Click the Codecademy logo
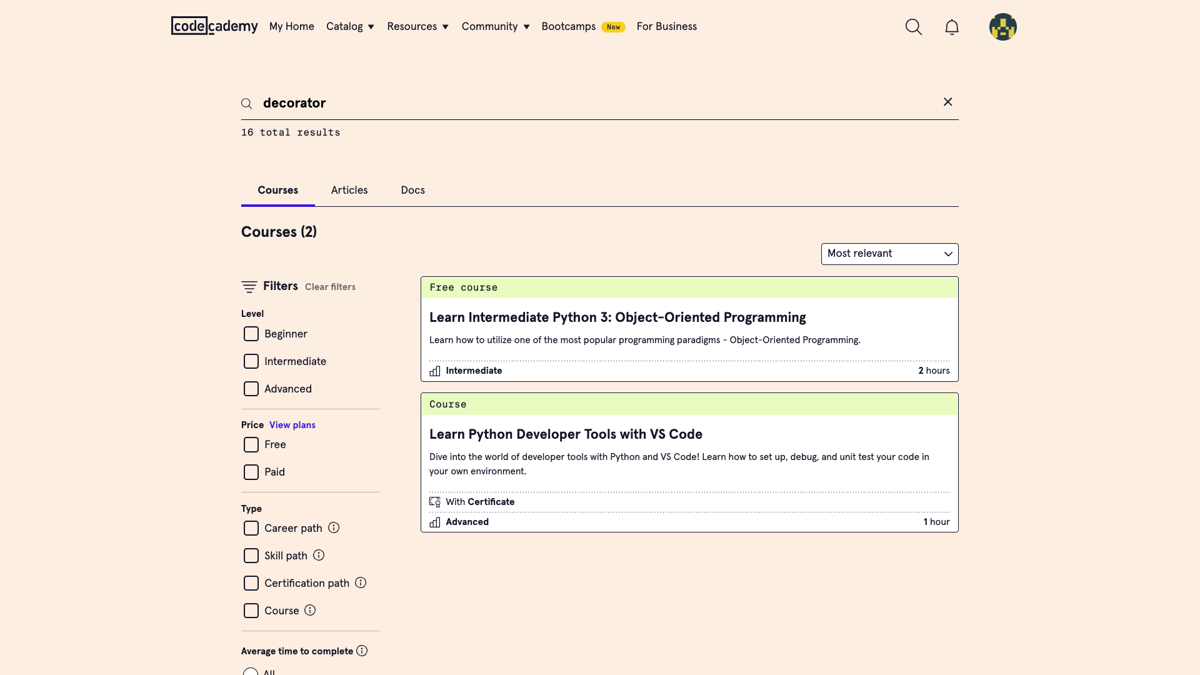This screenshot has width=1200, height=675. click(214, 26)
